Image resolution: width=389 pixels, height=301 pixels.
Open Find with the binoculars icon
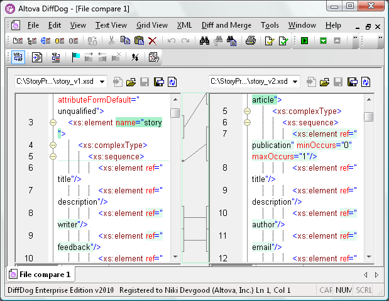tap(204, 40)
